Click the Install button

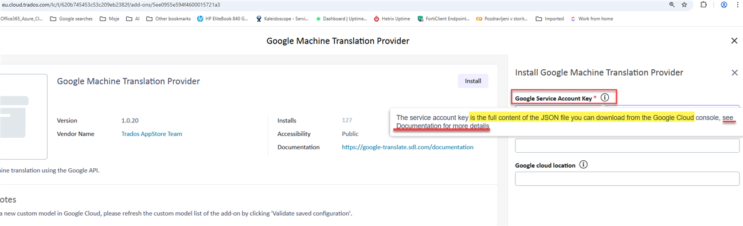(473, 81)
